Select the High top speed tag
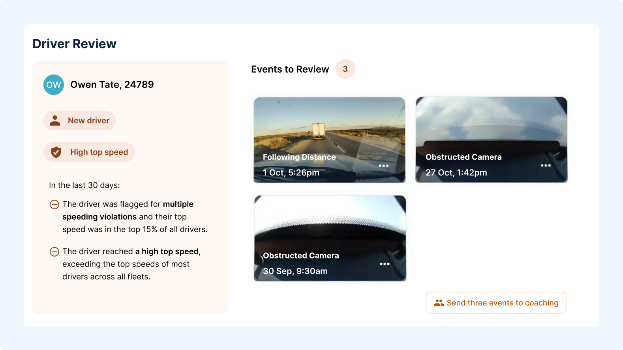 coord(89,152)
